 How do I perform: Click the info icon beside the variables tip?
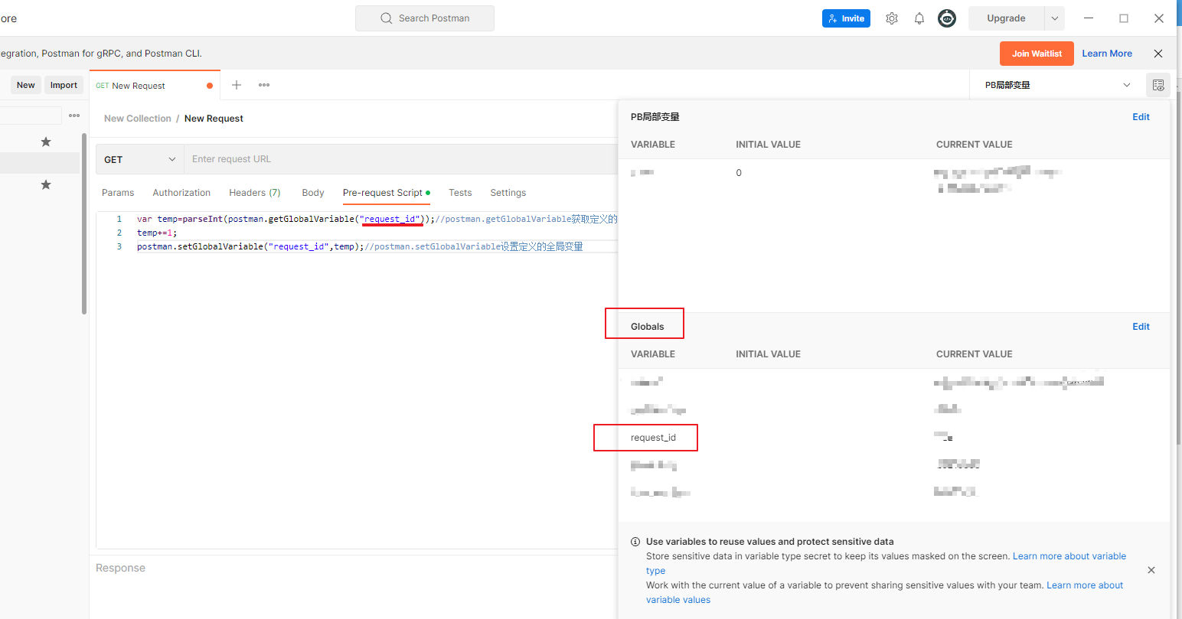click(x=635, y=542)
